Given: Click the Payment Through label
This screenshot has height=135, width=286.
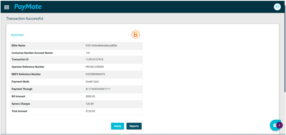Looking at the screenshot, I should (22, 89).
